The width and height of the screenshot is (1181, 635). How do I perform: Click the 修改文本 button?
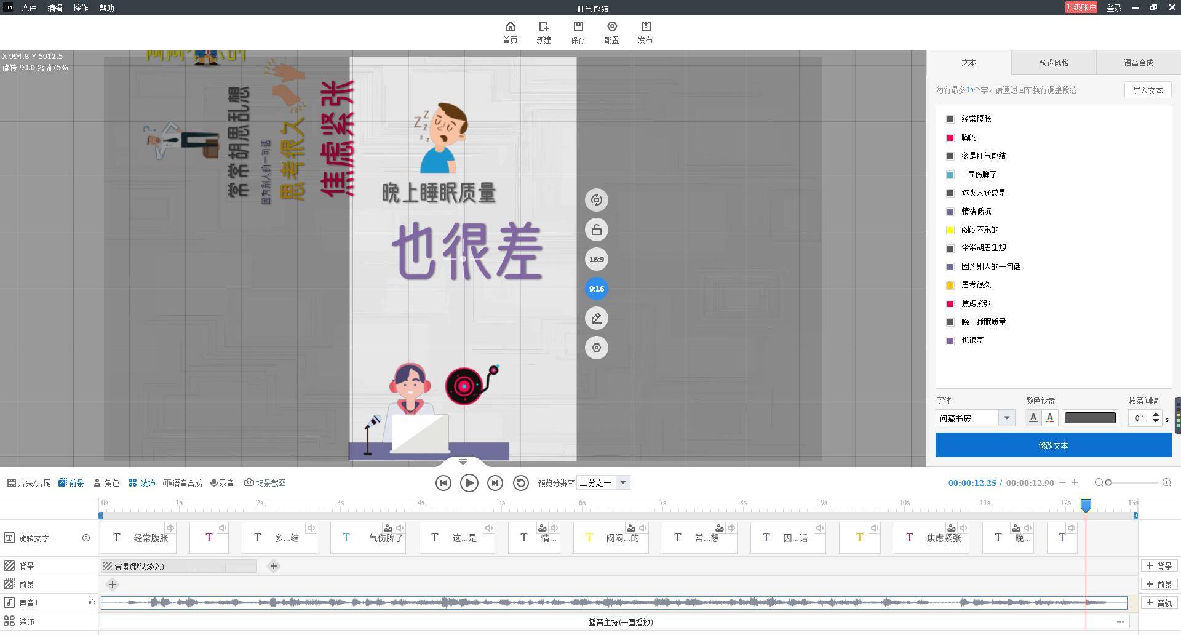1053,445
